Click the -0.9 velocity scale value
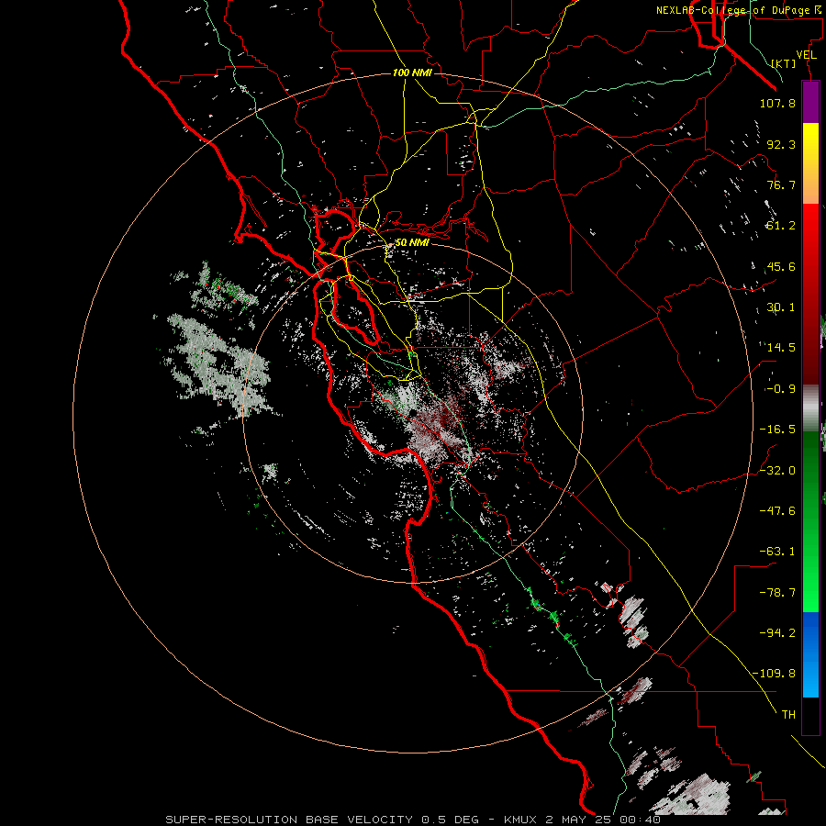The height and width of the screenshot is (826, 826). pos(781,389)
